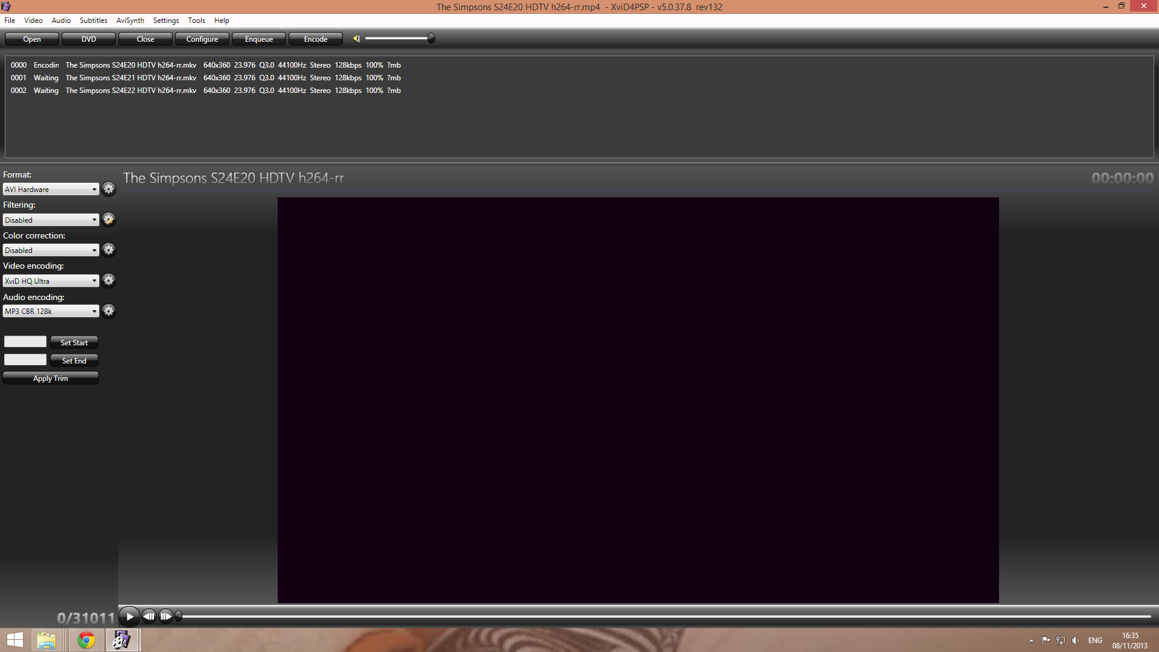Click the Apply Trim button
1159x652 pixels.
click(51, 379)
